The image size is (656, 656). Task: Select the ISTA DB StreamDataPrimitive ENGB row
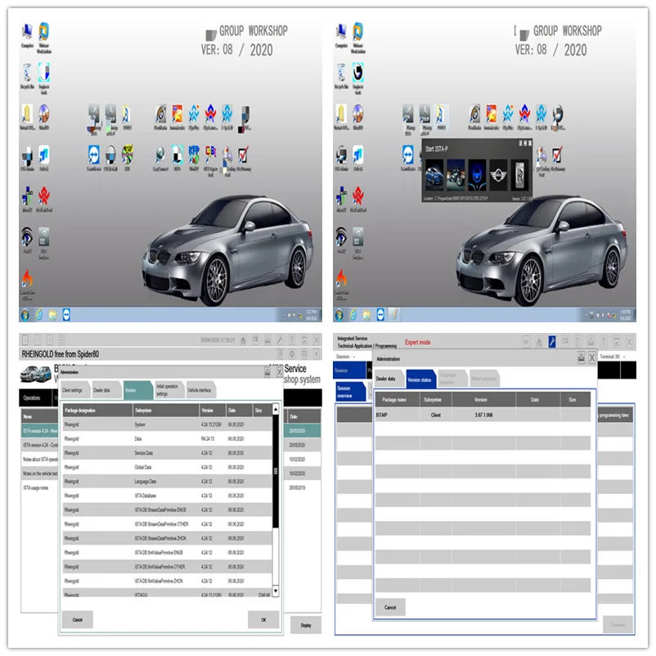coord(168,510)
